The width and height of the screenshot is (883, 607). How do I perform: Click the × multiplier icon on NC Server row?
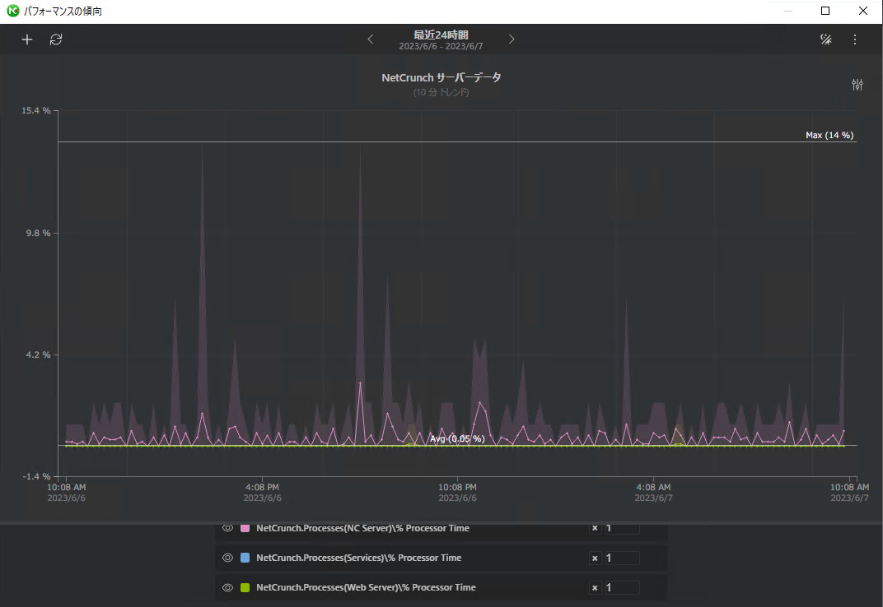point(595,528)
